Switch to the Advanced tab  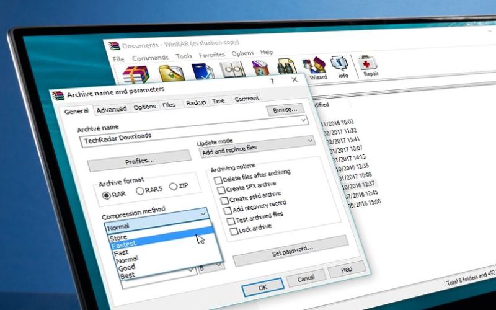point(112,109)
